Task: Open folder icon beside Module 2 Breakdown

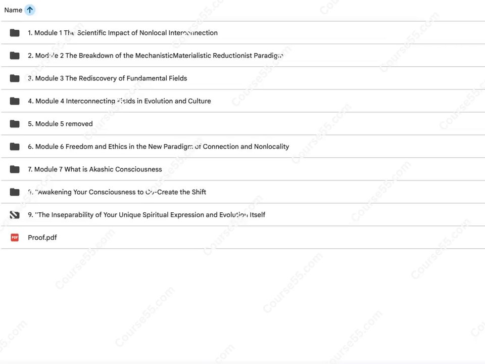Action: point(15,56)
